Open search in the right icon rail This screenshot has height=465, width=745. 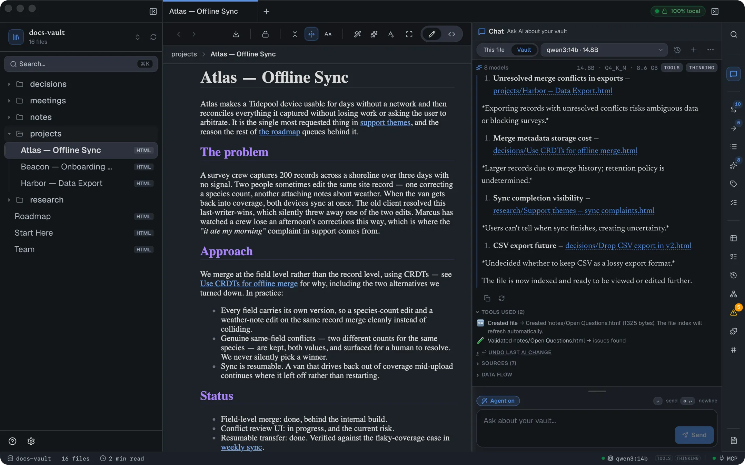pyautogui.click(x=734, y=34)
